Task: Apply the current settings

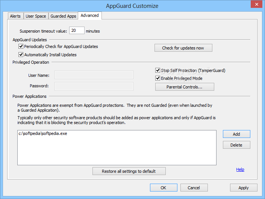Action: (x=244, y=188)
